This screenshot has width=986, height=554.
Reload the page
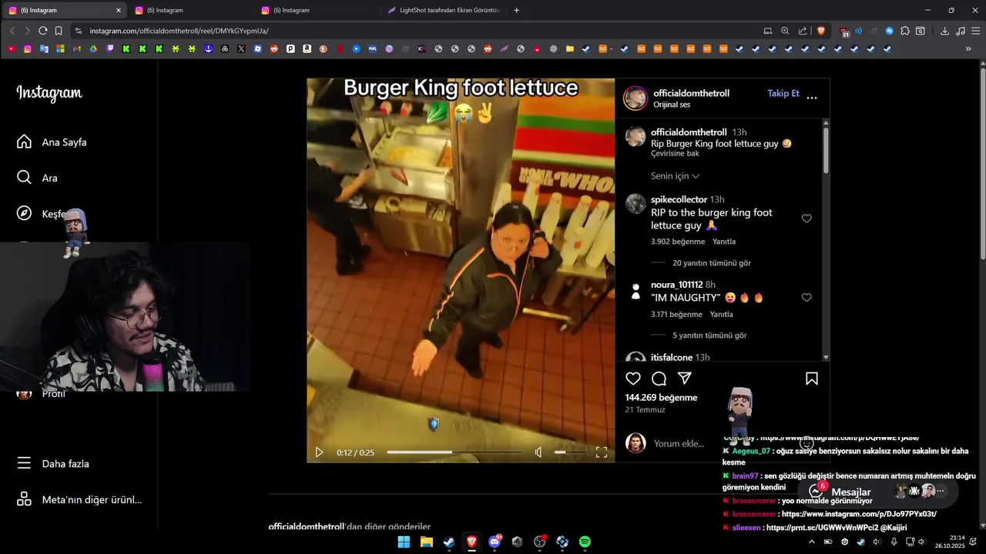pyautogui.click(x=42, y=31)
